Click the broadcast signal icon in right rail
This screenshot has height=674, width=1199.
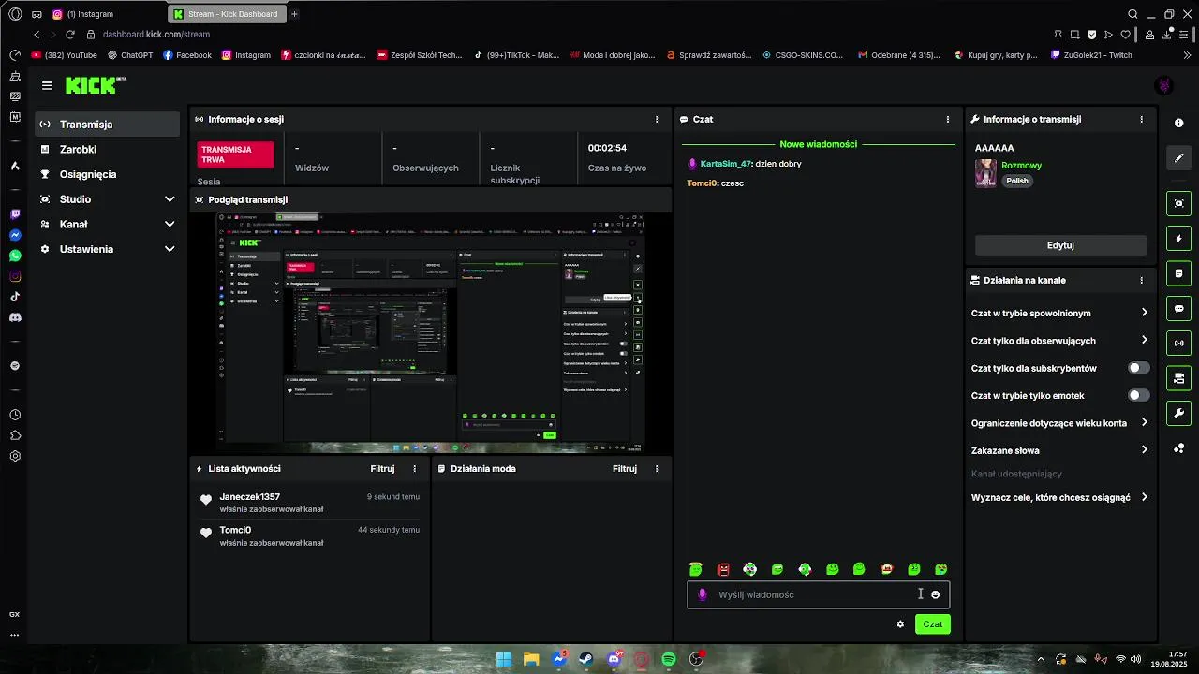pyautogui.click(x=1178, y=344)
